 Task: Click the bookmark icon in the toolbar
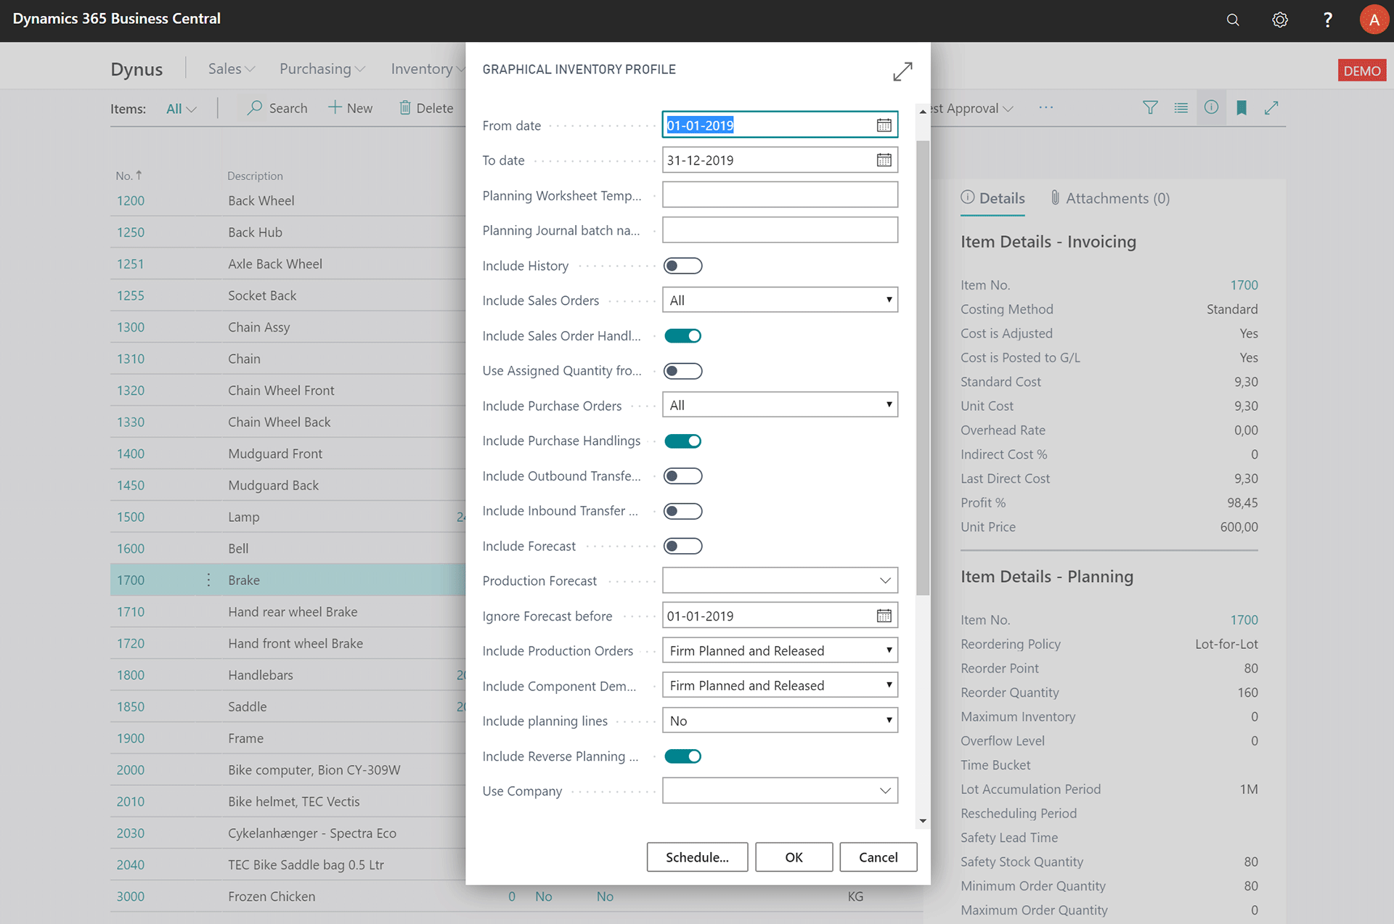1242,107
